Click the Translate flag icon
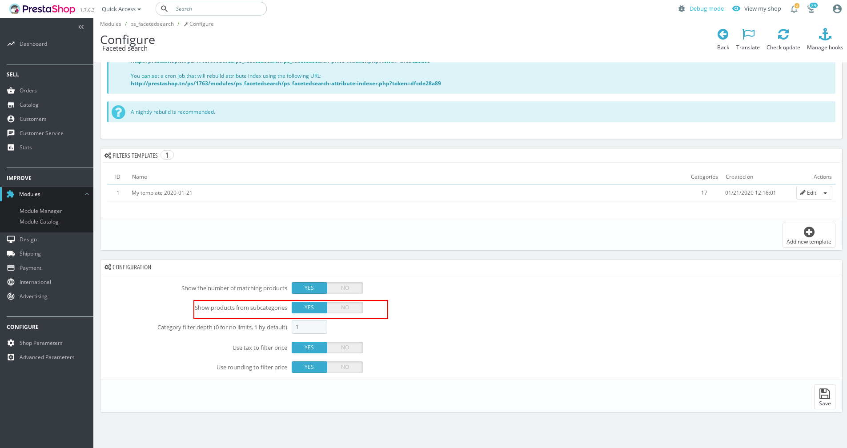This screenshot has width=847, height=448. click(748, 34)
